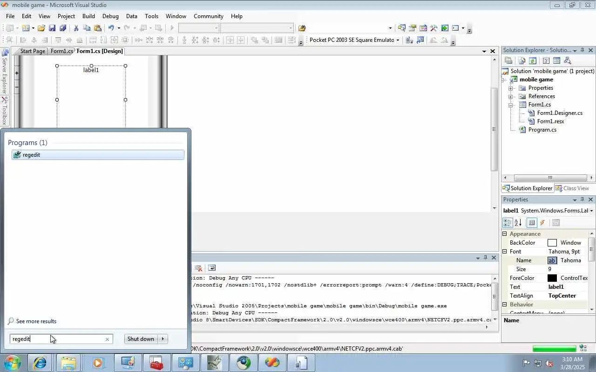This screenshot has width=596, height=372.
Task: Click the Connect to Device icon
Action: [x=409, y=40]
